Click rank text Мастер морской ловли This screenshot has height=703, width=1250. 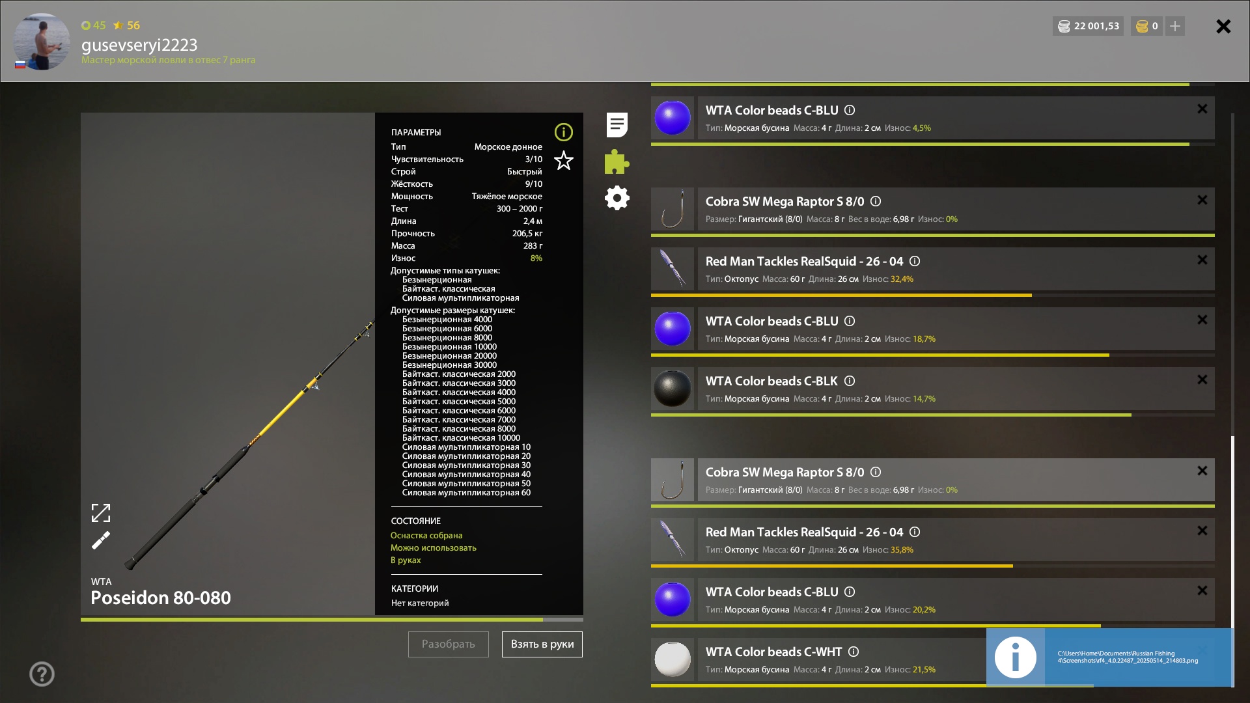(x=168, y=60)
